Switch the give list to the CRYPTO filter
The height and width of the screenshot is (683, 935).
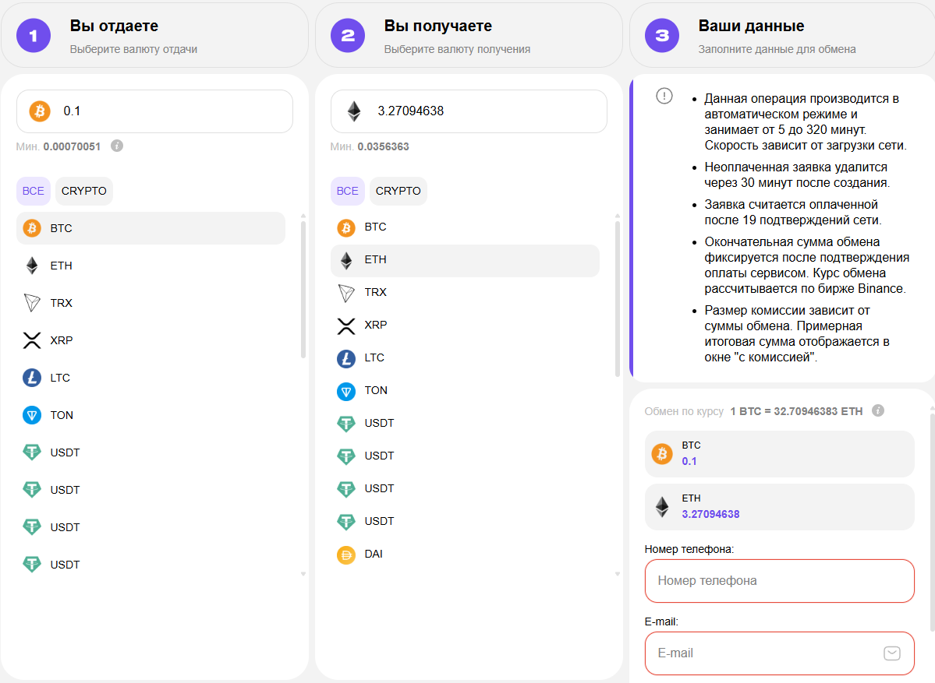pyautogui.click(x=84, y=191)
